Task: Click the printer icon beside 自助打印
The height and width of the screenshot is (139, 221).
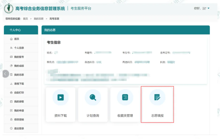Action: 11,93
